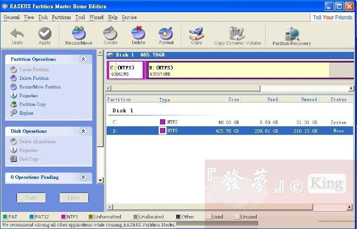
Task: Click the Create toolbar icon
Action: pyautogui.click(x=110, y=36)
